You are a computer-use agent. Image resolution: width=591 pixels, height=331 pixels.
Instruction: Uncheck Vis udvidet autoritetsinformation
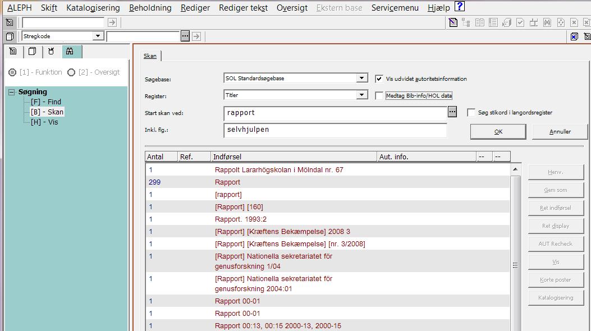pyautogui.click(x=379, y=79)
